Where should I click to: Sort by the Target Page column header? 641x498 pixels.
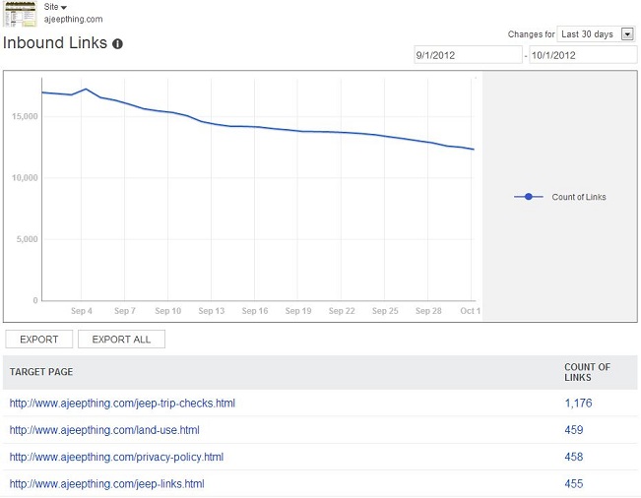click(x=40, y=372)
